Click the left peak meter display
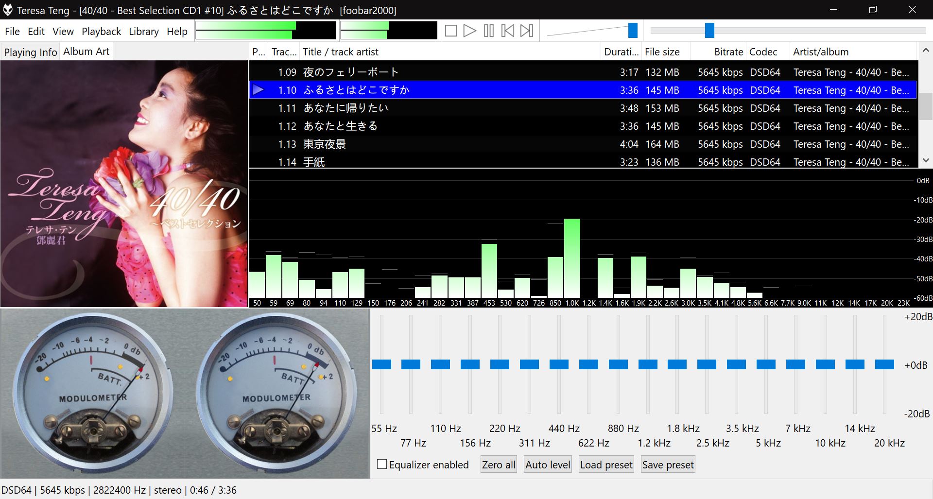The height and width of the screenshot is (499, 933). pos(265,30)
